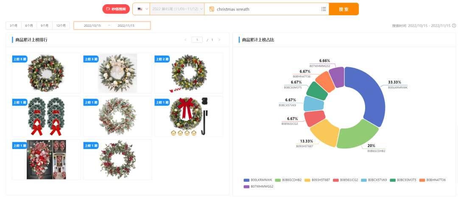Viewport: 458px width, 199px height.
Task: Select the 6个月 range tab
Action: point(29,26)
